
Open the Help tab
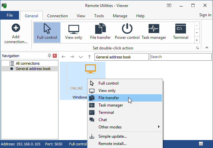(140, 16)
